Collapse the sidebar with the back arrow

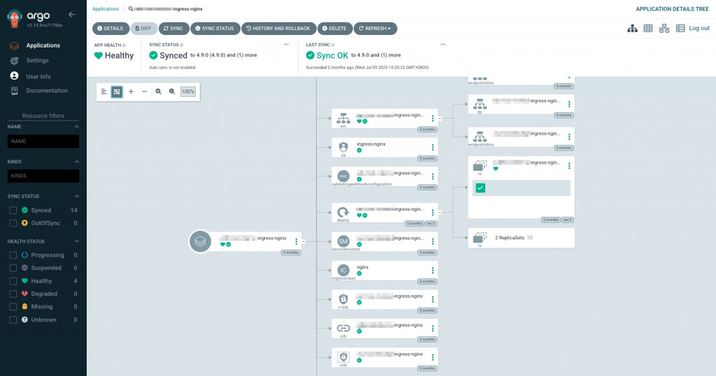point(72,15)
